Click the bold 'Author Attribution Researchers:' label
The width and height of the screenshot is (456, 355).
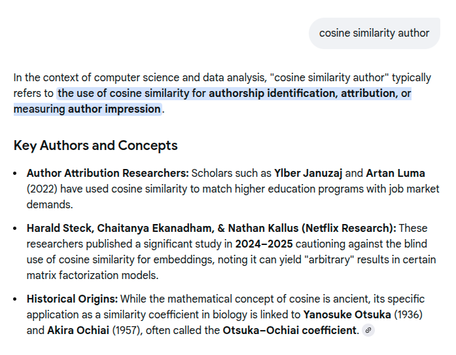[107, 173]
